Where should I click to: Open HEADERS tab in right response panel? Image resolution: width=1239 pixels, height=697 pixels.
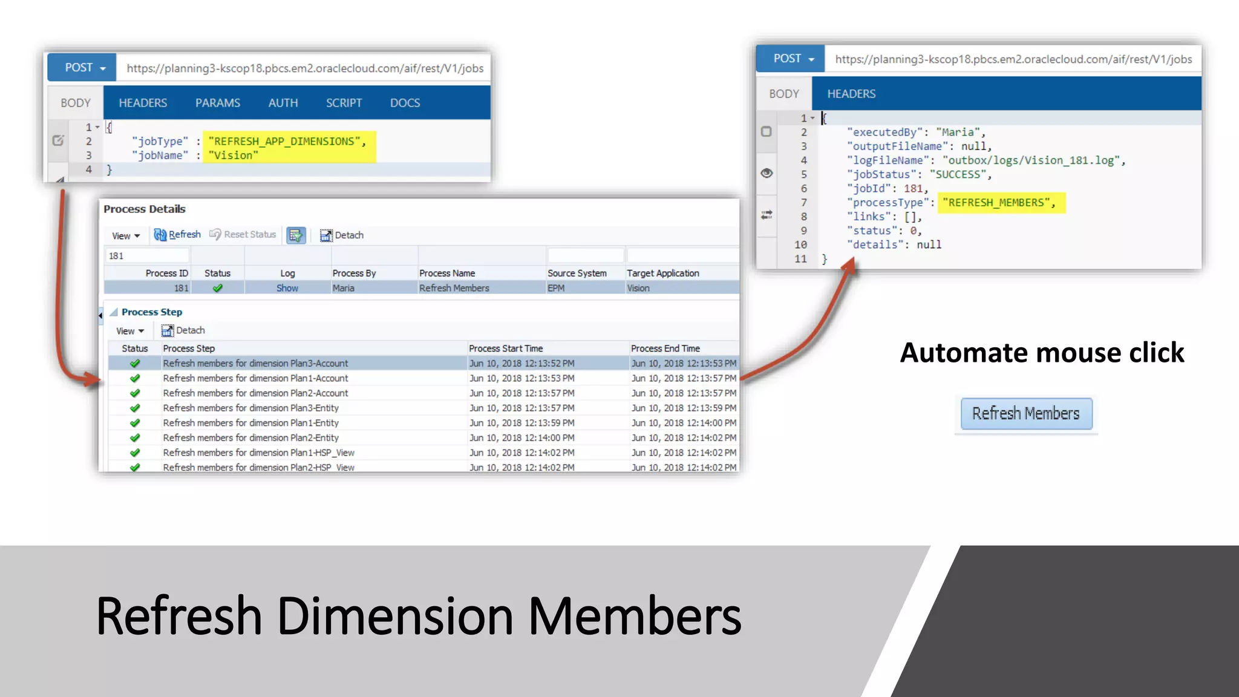[851, 94]
